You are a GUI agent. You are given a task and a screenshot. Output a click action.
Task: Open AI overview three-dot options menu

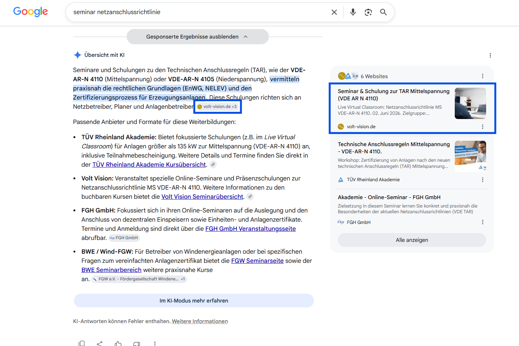tap(490, 55)
